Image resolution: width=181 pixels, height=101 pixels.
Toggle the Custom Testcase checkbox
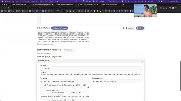(x=38, y=28)
